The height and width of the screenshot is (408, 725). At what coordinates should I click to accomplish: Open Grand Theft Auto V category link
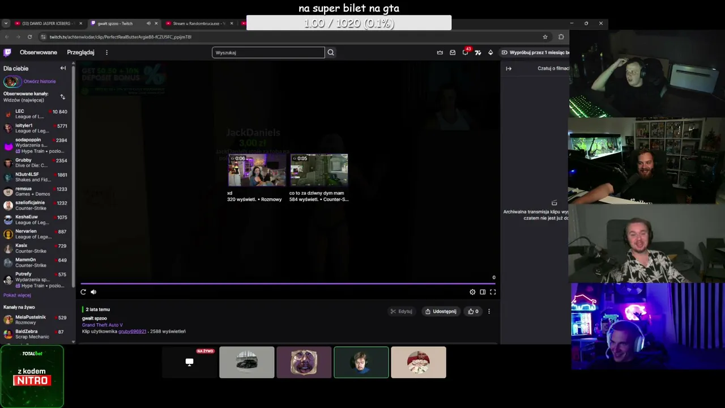pyautogui.click(x=102, y=325)
